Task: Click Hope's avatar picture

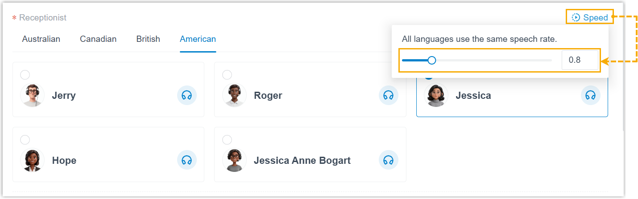Action: pyautogui.click(x=32, y=160)
